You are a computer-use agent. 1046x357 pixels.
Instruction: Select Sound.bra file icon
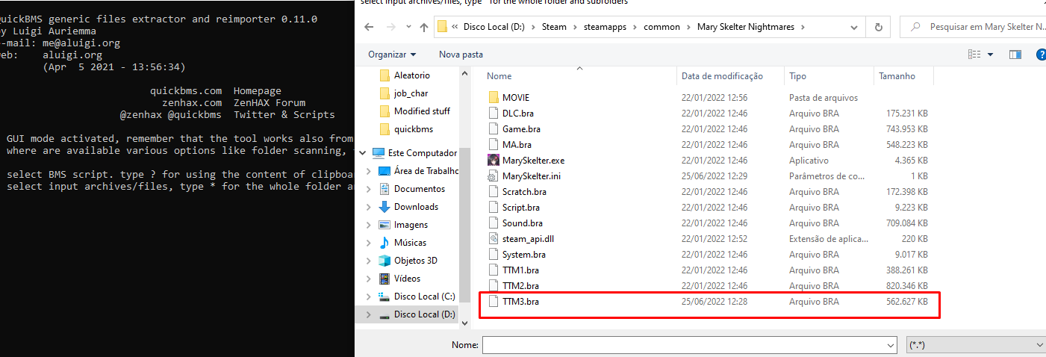coord(493,223)
